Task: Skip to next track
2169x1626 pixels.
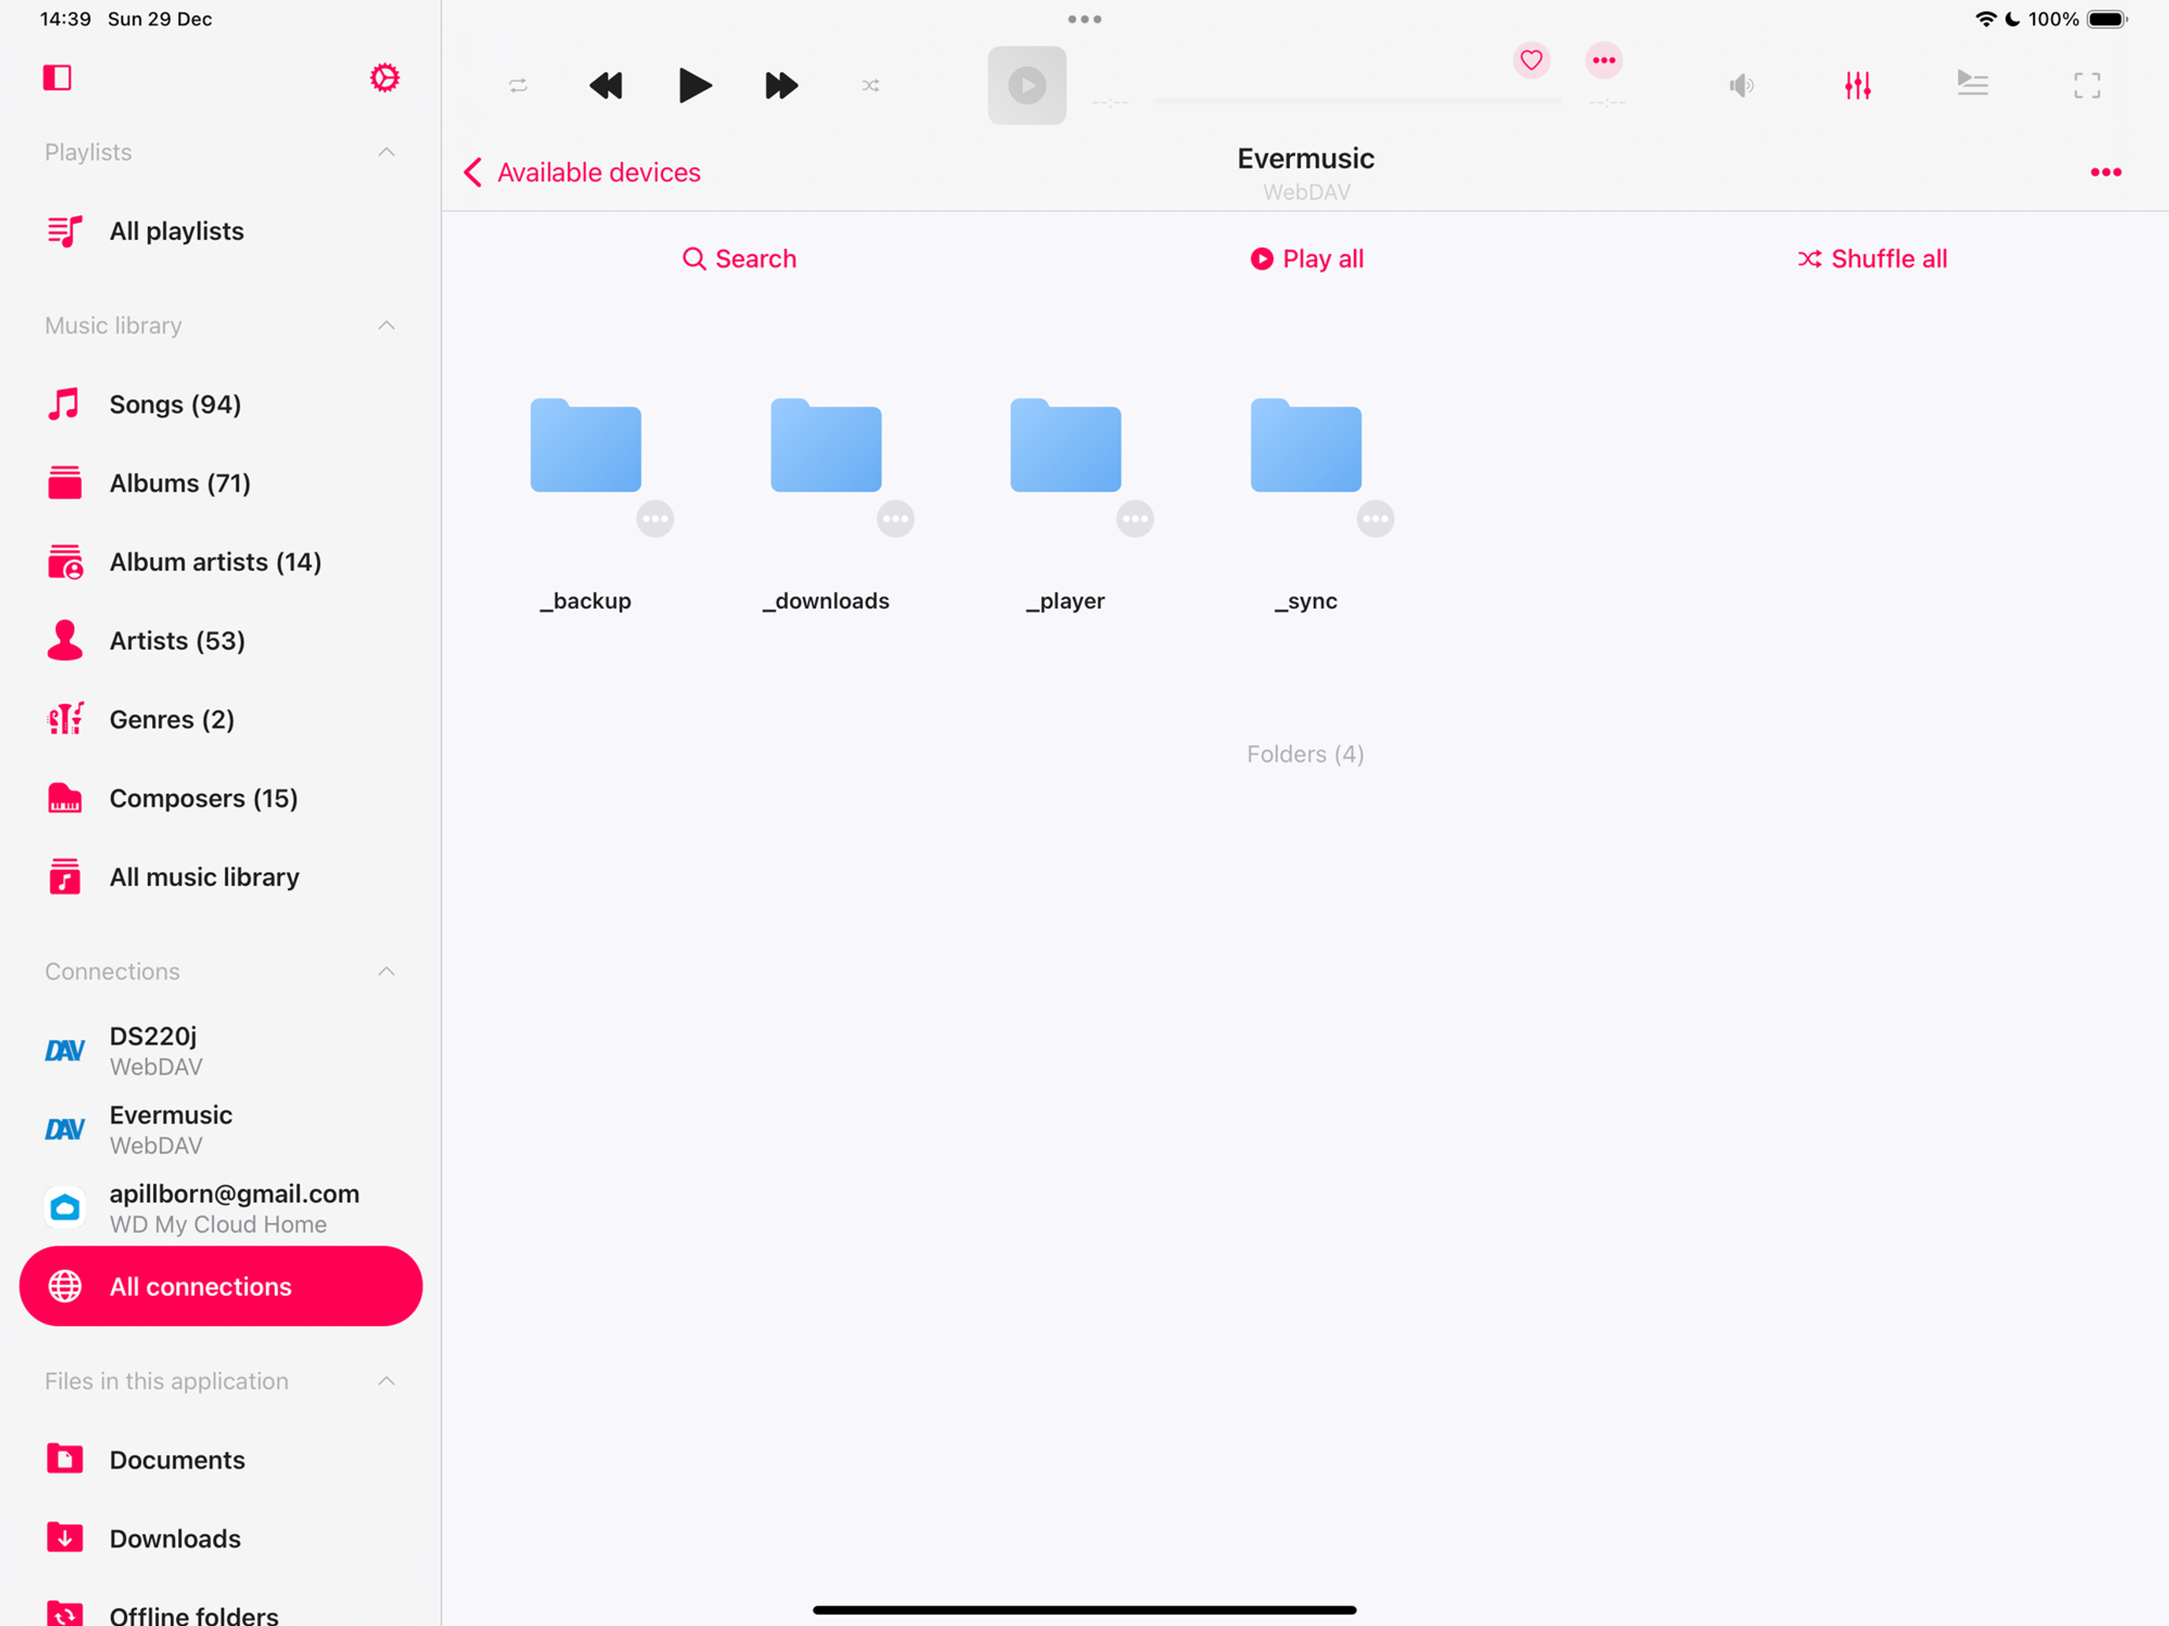Action: (782, 85)
